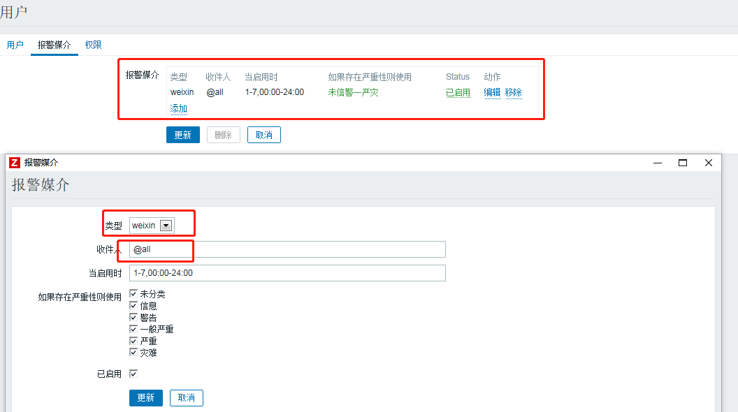Click 编辑 link for weixin media
Viewport: 738px width, 412px height.
coord(492,92)
